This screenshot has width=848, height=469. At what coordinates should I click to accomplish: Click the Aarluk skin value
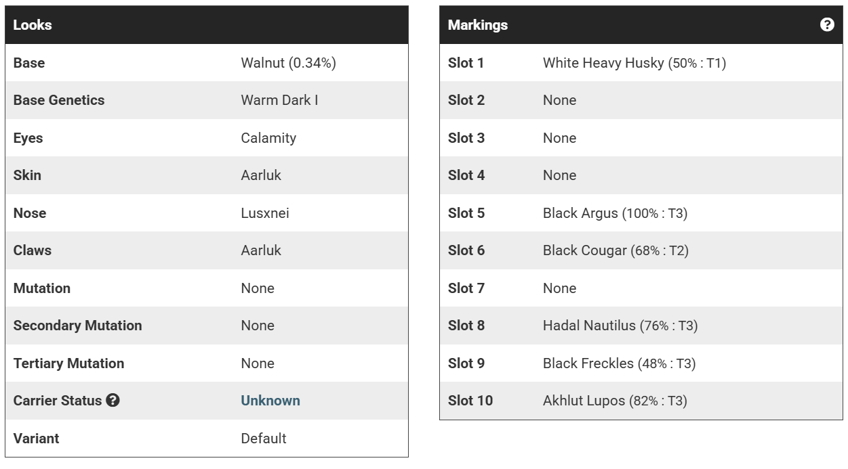click(x=261, y=175)
